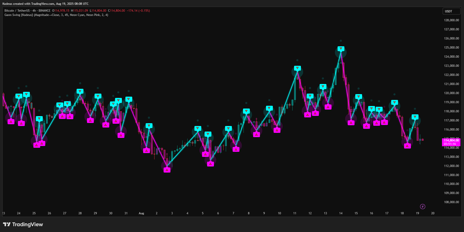Click the 112,000.00 price axis label
This screenshot has width=464, height=232.
point(452,166)
